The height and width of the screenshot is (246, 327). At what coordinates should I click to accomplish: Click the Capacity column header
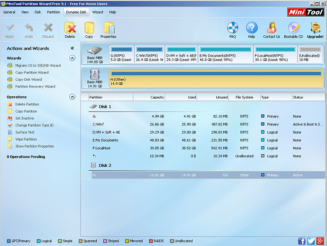[x=149, y=97]
